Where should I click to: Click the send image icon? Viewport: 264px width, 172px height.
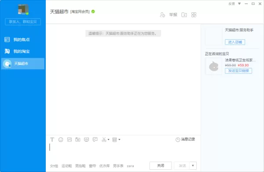point(70,140)
